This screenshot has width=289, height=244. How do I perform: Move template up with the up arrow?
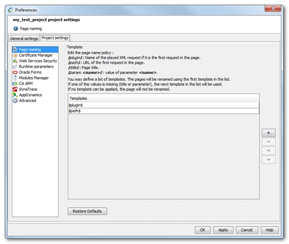[x=268, y=151]
